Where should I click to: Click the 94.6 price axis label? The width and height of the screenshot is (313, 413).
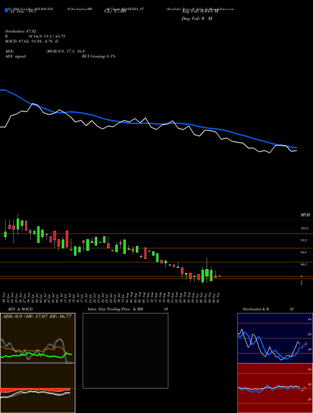click(304, 252)
